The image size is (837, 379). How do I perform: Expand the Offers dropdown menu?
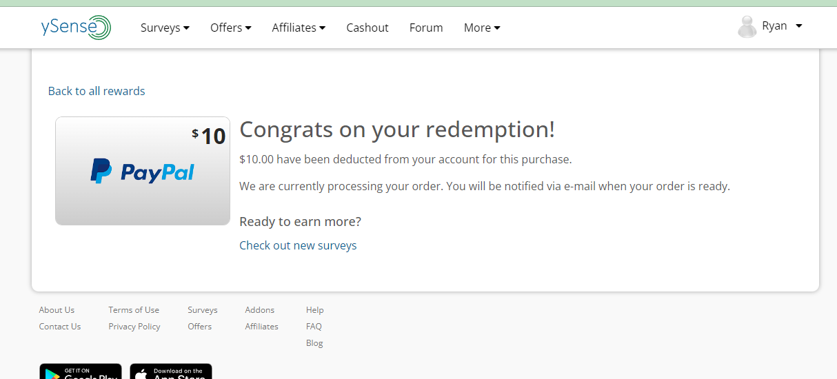(x=231, y=28)
